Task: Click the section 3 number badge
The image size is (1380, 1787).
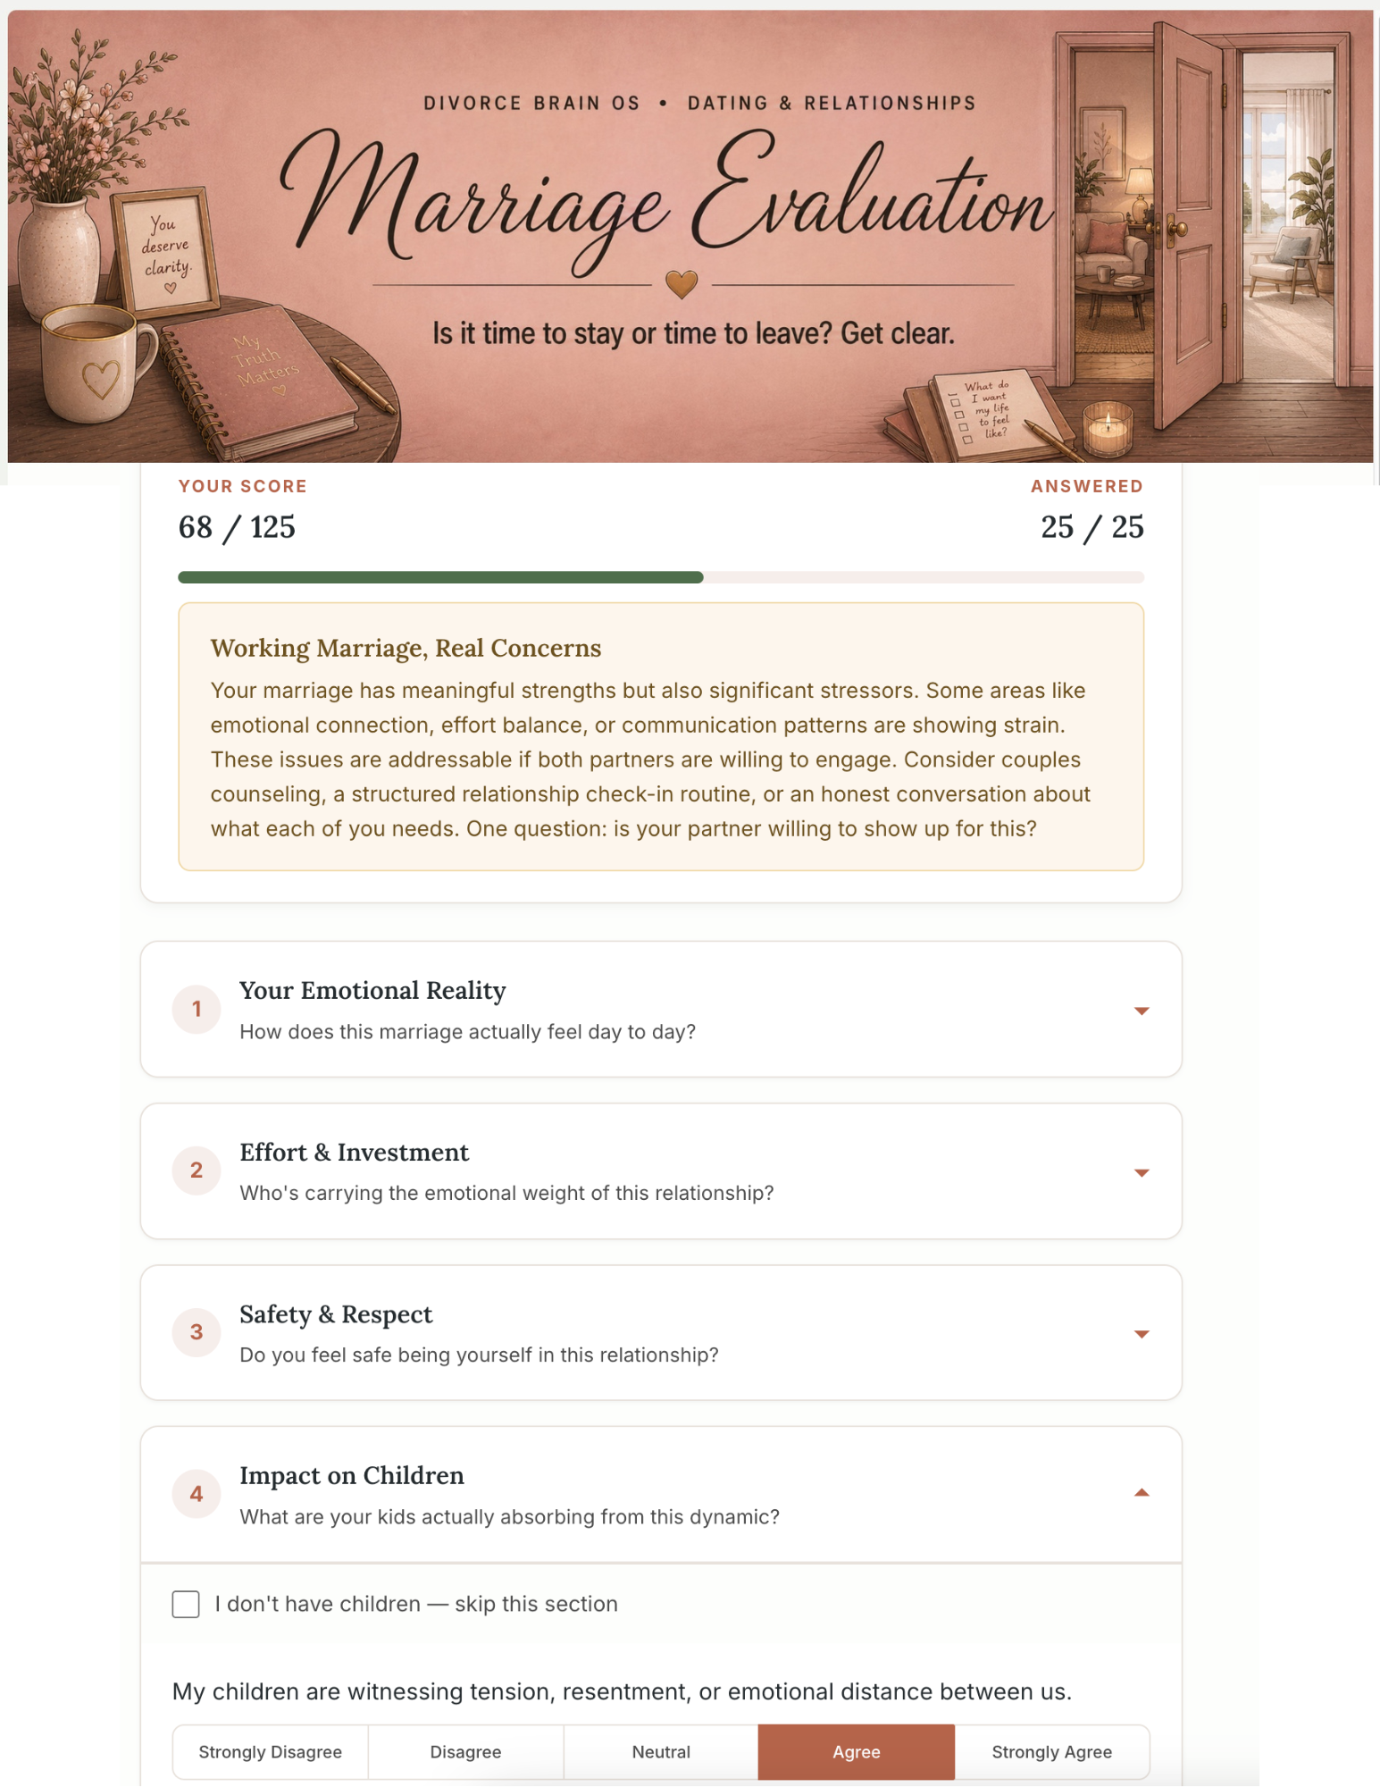Action: [x=197, y=1332]
